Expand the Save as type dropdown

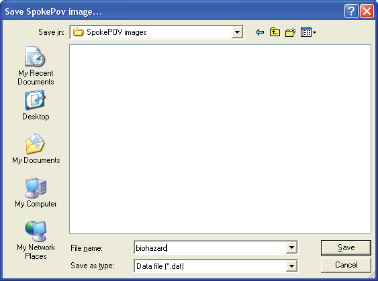tap(291, 266)
